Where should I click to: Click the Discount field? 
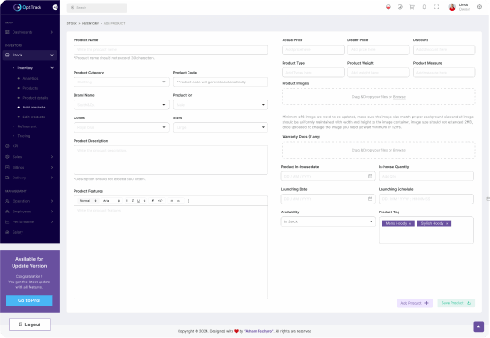click(443, 49)
